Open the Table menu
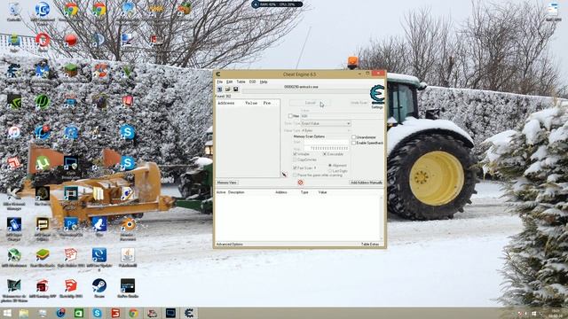568x319 pixels. pyautogui.click(x=241, y=82)
